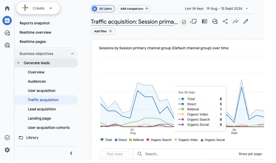The height and width of the screenshot is (163, 276).
Task: Open the Explore icon in left rail
Action: click(x=7, y=33)
